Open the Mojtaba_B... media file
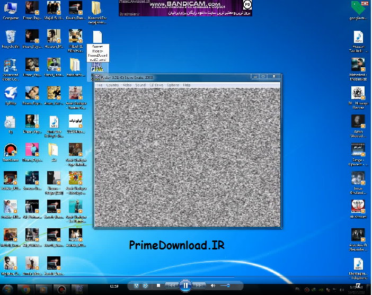The width and height of the screenshot is (372, 295). (11, 266)
